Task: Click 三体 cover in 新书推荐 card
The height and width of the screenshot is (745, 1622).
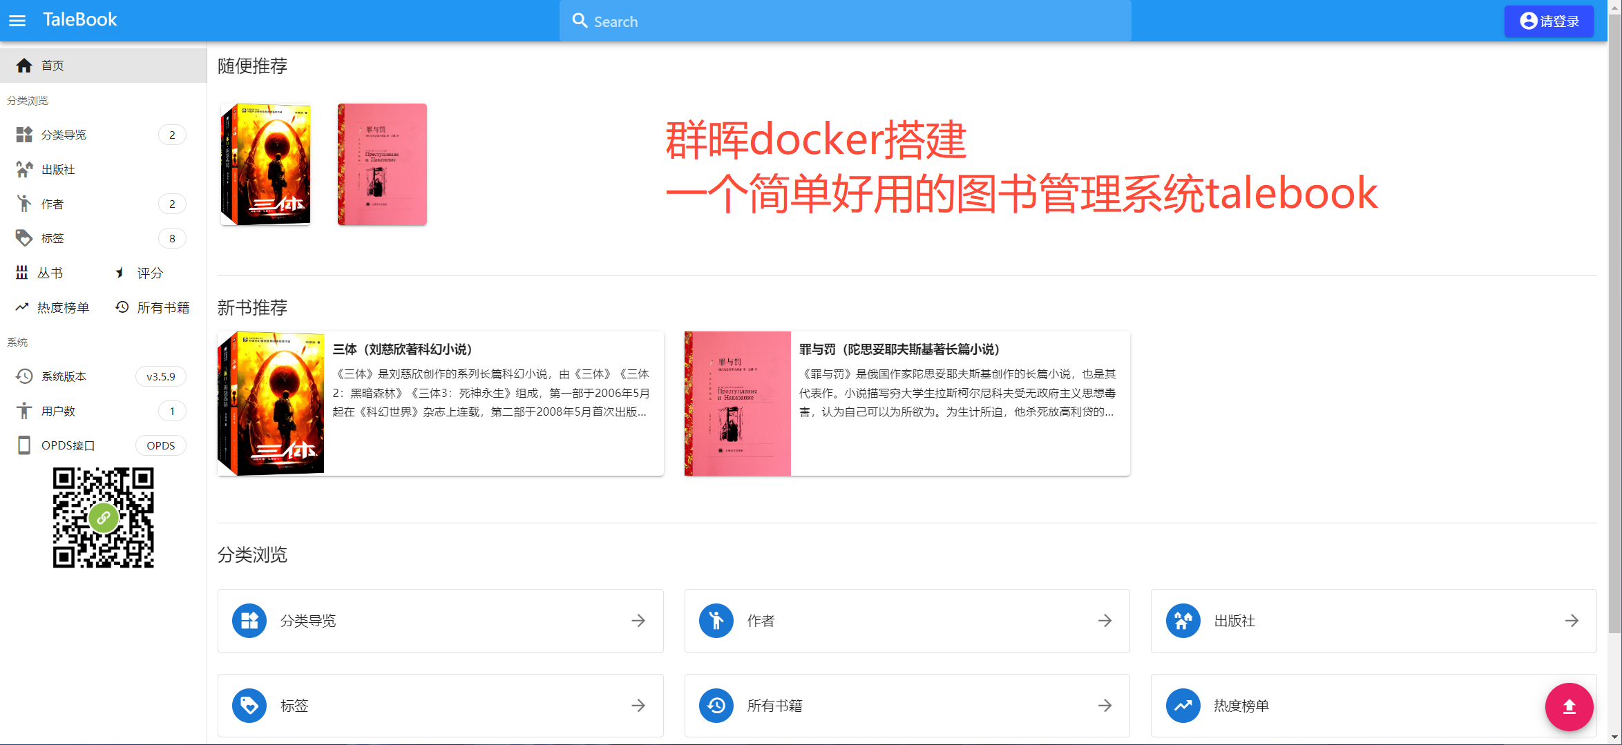Action: click(271, 403)
